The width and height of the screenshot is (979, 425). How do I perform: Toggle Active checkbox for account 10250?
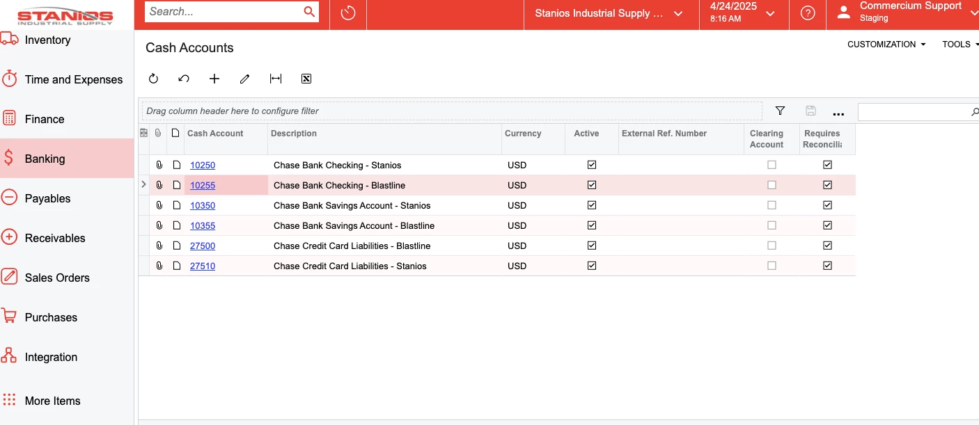tap(592, 165)
